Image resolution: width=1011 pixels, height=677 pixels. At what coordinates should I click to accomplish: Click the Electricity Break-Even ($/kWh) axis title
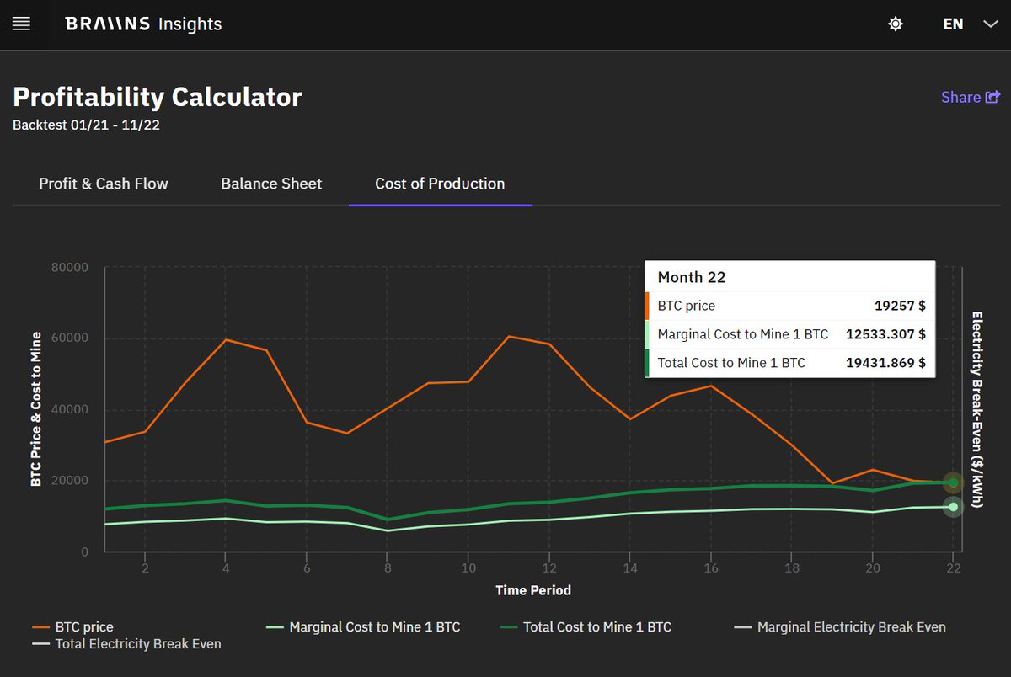(979, 409)
